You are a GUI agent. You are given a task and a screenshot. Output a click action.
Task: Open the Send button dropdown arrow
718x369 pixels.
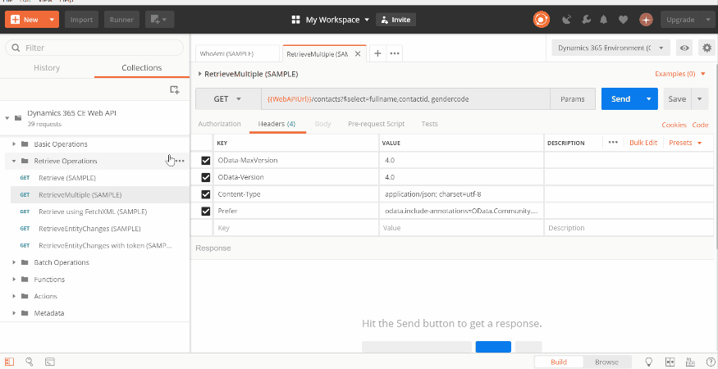click(649, 99)
